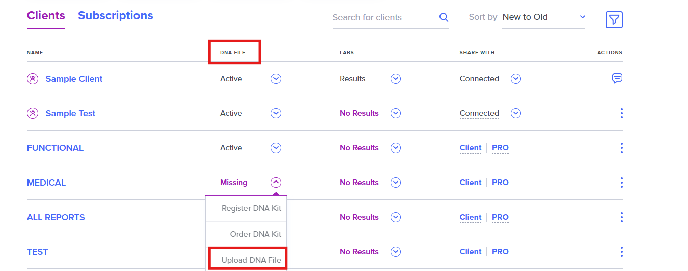Screen dimensions: 688x271
Task: Open the ALL REPORTS client link
Action: tap(56, 217)
